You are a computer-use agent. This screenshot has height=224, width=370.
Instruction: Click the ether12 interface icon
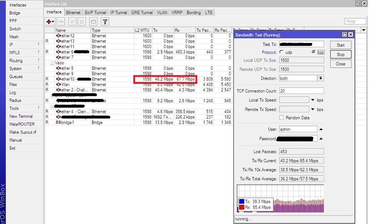58,36
